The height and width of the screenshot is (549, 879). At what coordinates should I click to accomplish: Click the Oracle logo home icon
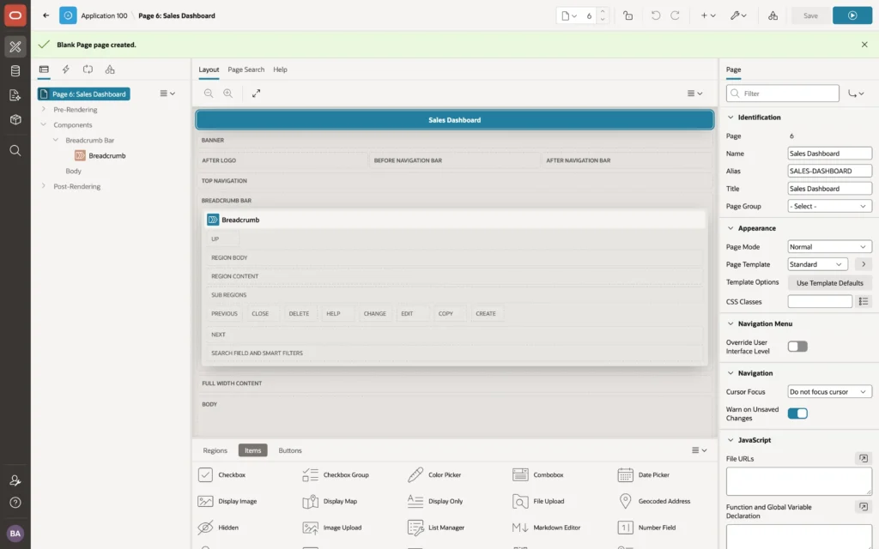click(x=15, y=15)
